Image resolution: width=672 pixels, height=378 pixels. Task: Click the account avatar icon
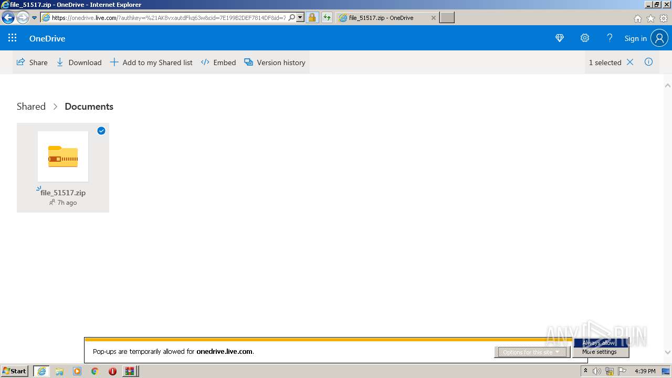click(x=659, y=38)
